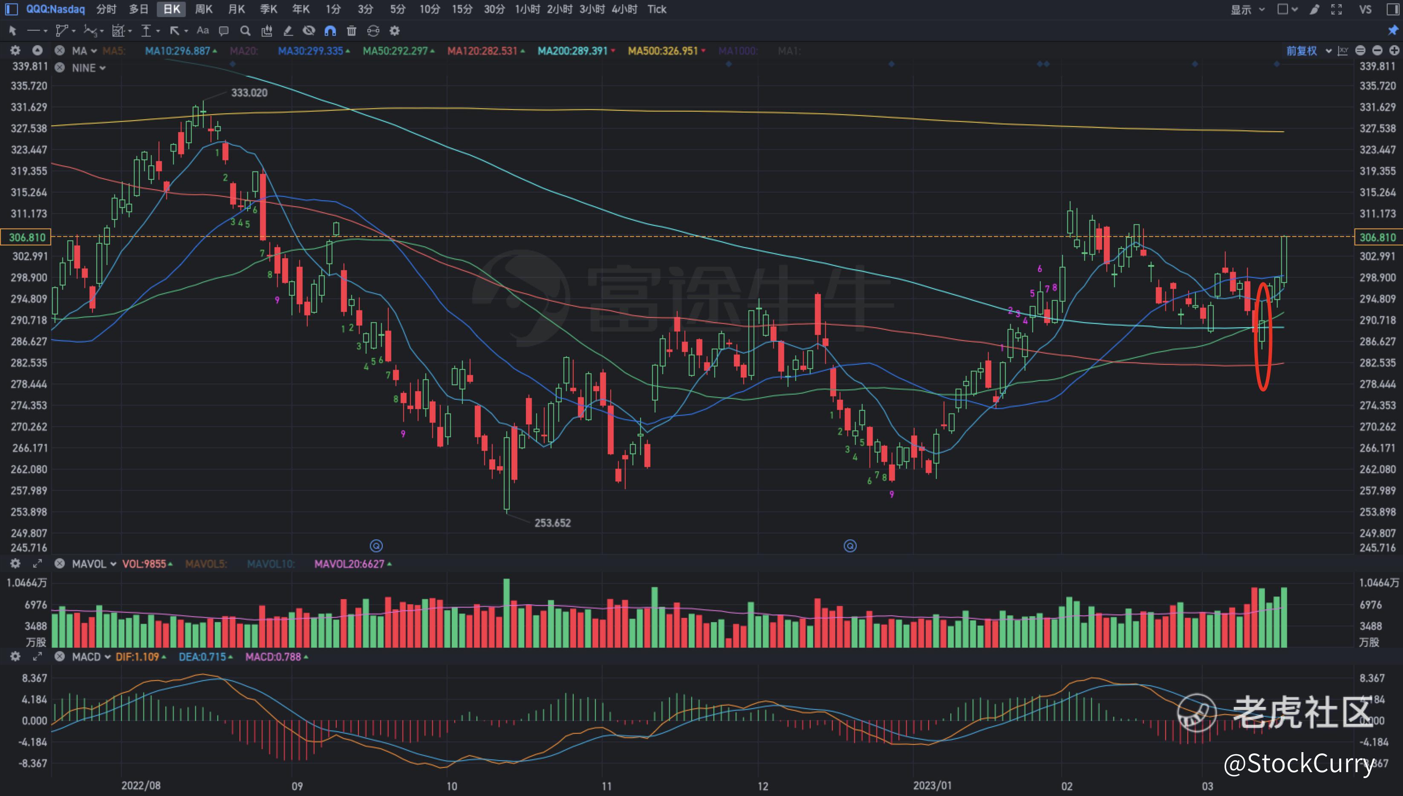Click the QQQ:Nasdaq ticker label
Viewport: 1403px width, 796px height.
point(55,9)
